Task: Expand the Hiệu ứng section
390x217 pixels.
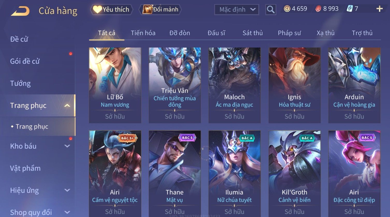Action: pyautogui.click(x=67, y=190)
